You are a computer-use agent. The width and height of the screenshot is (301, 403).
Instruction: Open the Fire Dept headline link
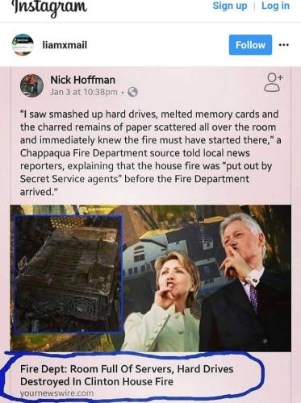click(127, 375)
